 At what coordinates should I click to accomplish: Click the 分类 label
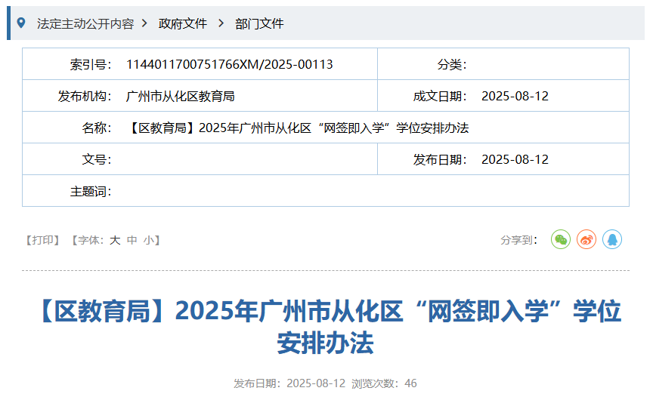[x=451, y=64]
